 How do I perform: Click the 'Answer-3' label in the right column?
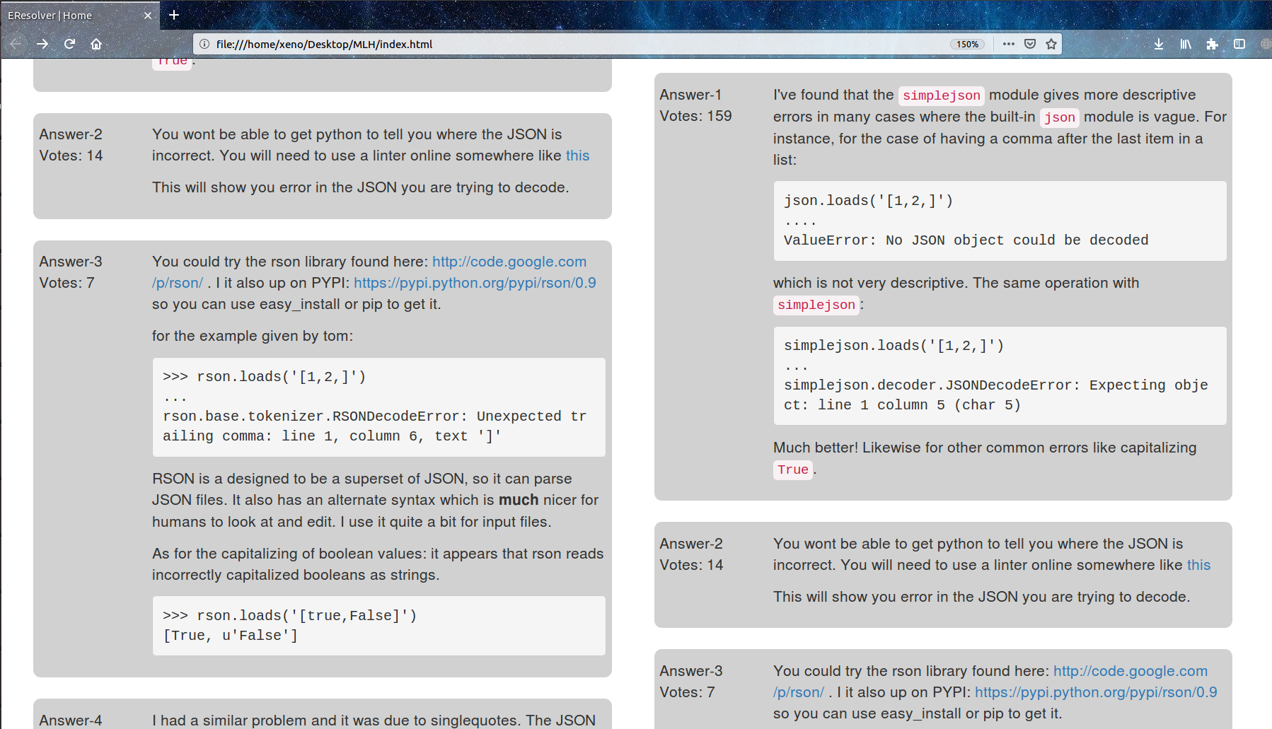click(691, 671)
